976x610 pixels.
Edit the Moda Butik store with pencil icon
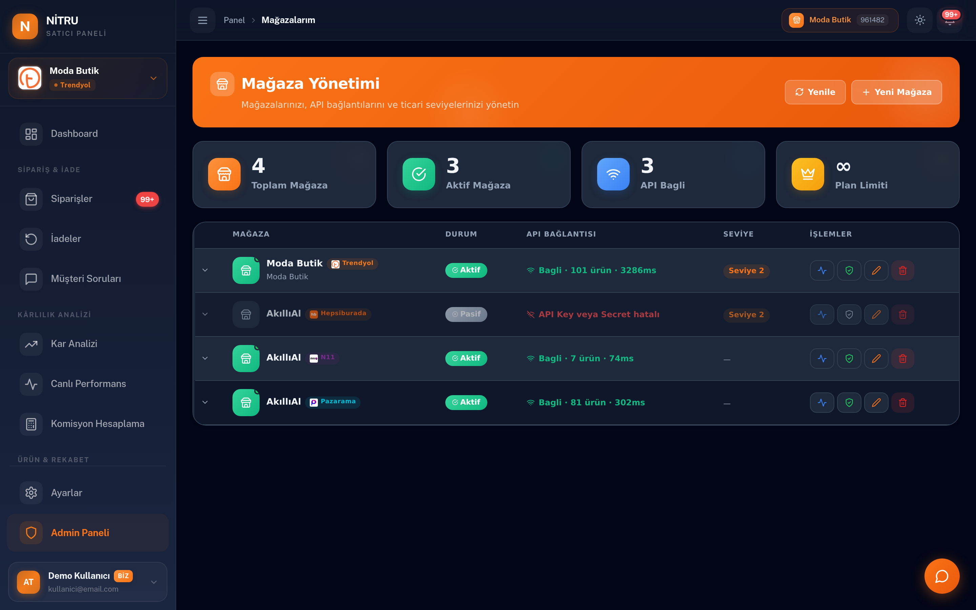pos(876,270)
